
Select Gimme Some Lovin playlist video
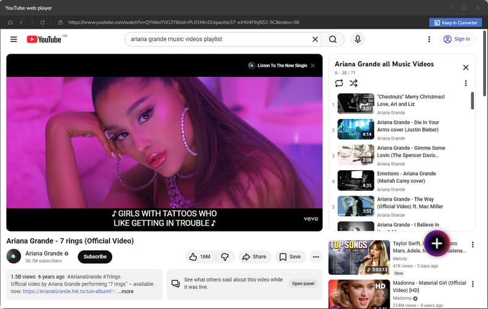(x=401, y=155)
